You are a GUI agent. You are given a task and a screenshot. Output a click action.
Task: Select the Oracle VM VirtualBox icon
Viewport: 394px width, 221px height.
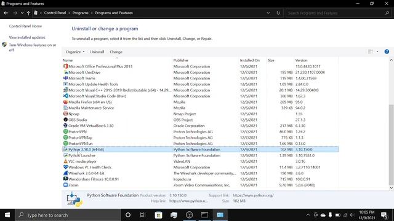[x=65, y=125]
